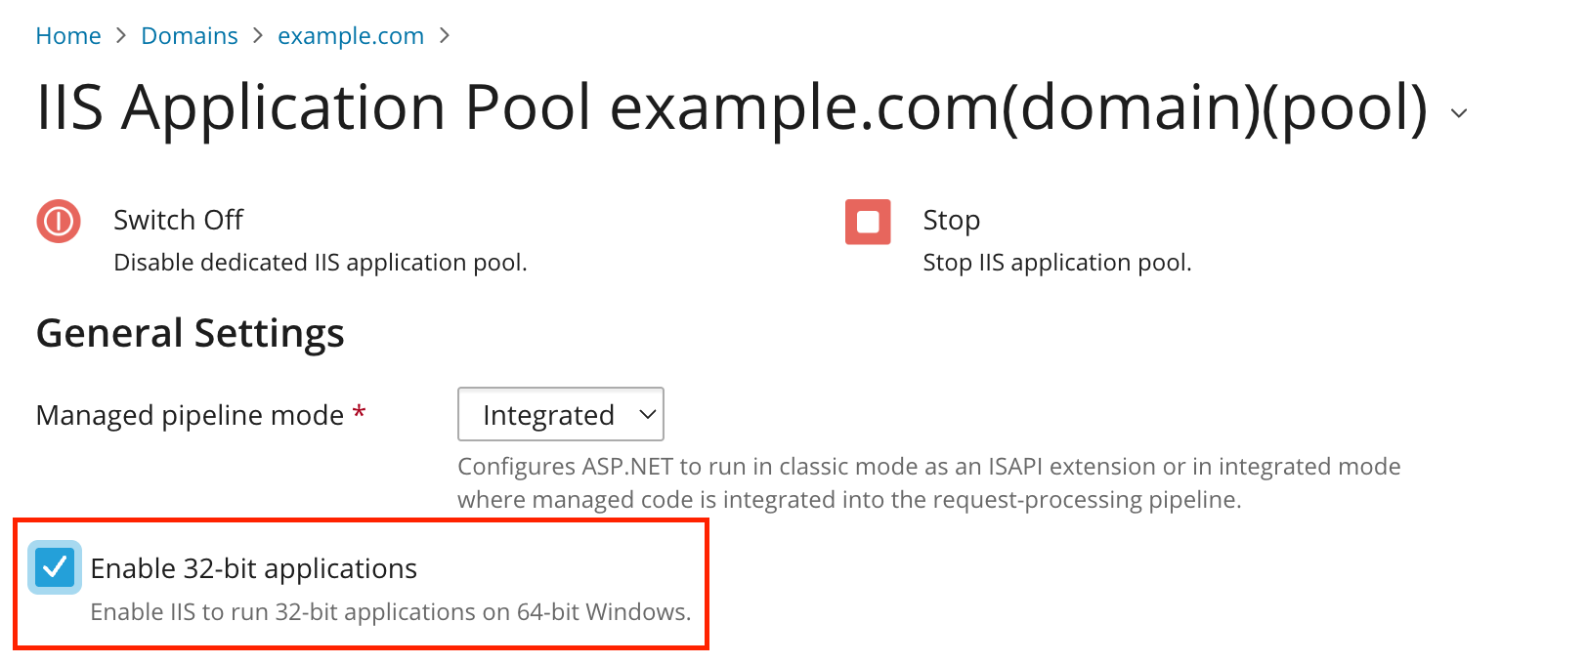Click the circular slash icon near Switch Off

[59, 222]
